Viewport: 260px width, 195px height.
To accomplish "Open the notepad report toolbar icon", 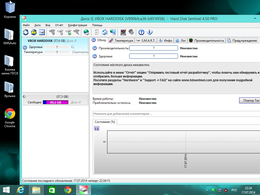I will (96, 32).
